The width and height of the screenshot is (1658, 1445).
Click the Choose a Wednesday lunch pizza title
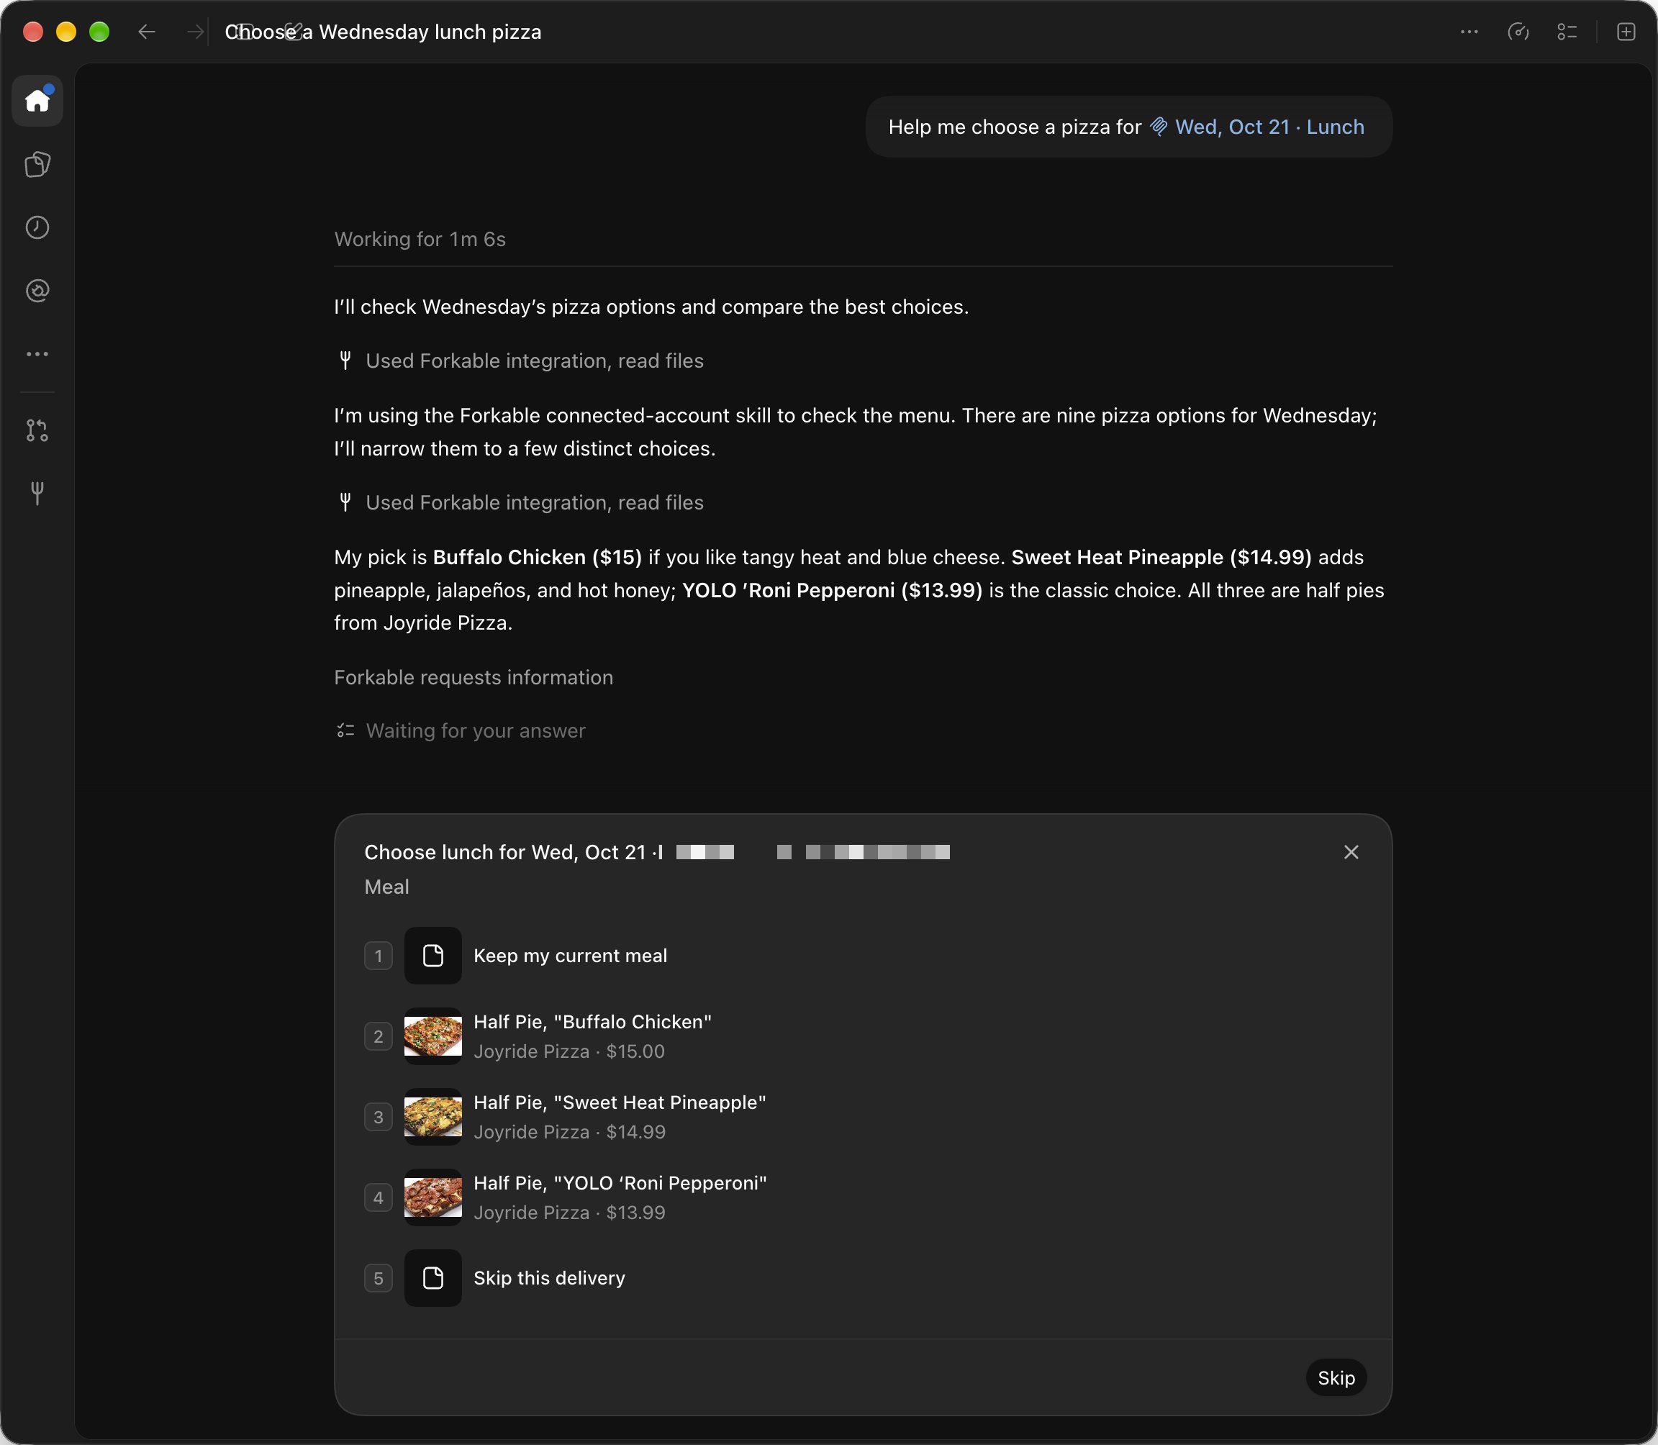coord(383,32)
